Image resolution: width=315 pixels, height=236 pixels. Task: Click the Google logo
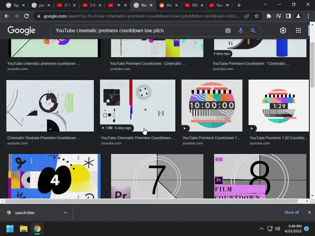[21, 30]
